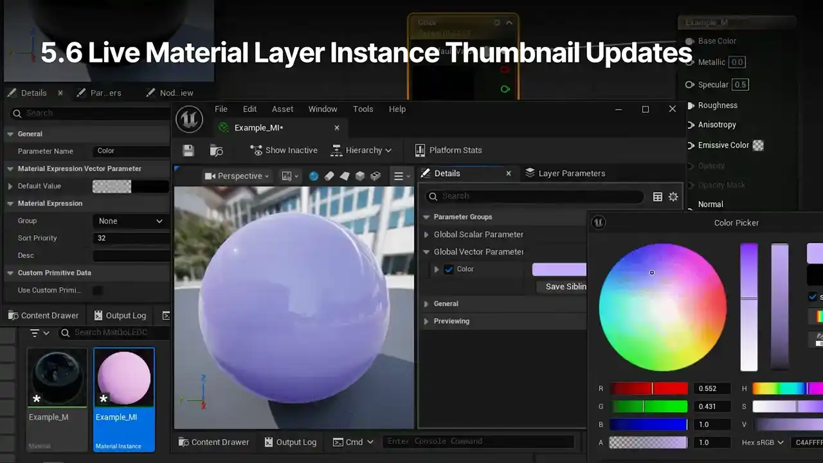The image size is (823, 463).
Task: Click the Browse to asset folder icon
Action: point(217,150)
